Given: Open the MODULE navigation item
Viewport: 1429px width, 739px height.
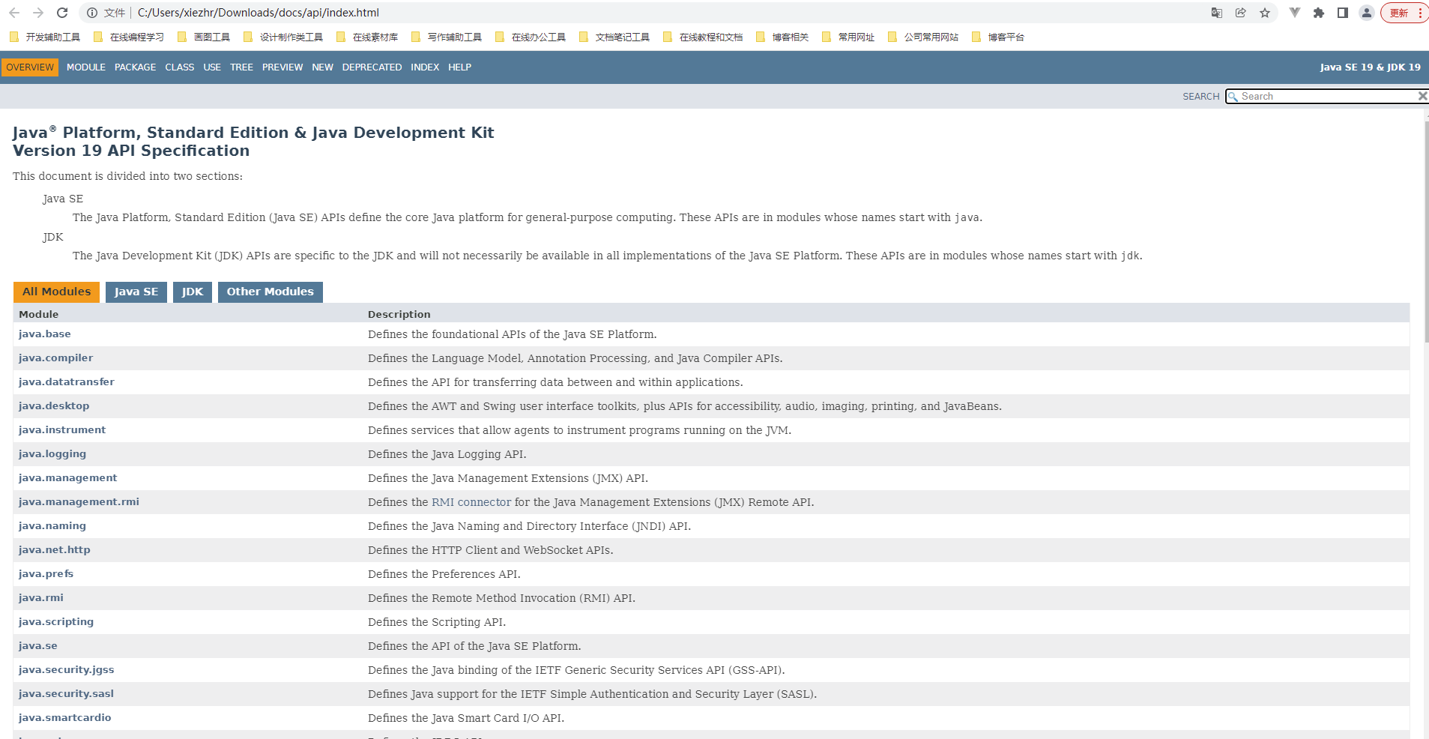Looking at the screenshot, I should tap(86, 67).
